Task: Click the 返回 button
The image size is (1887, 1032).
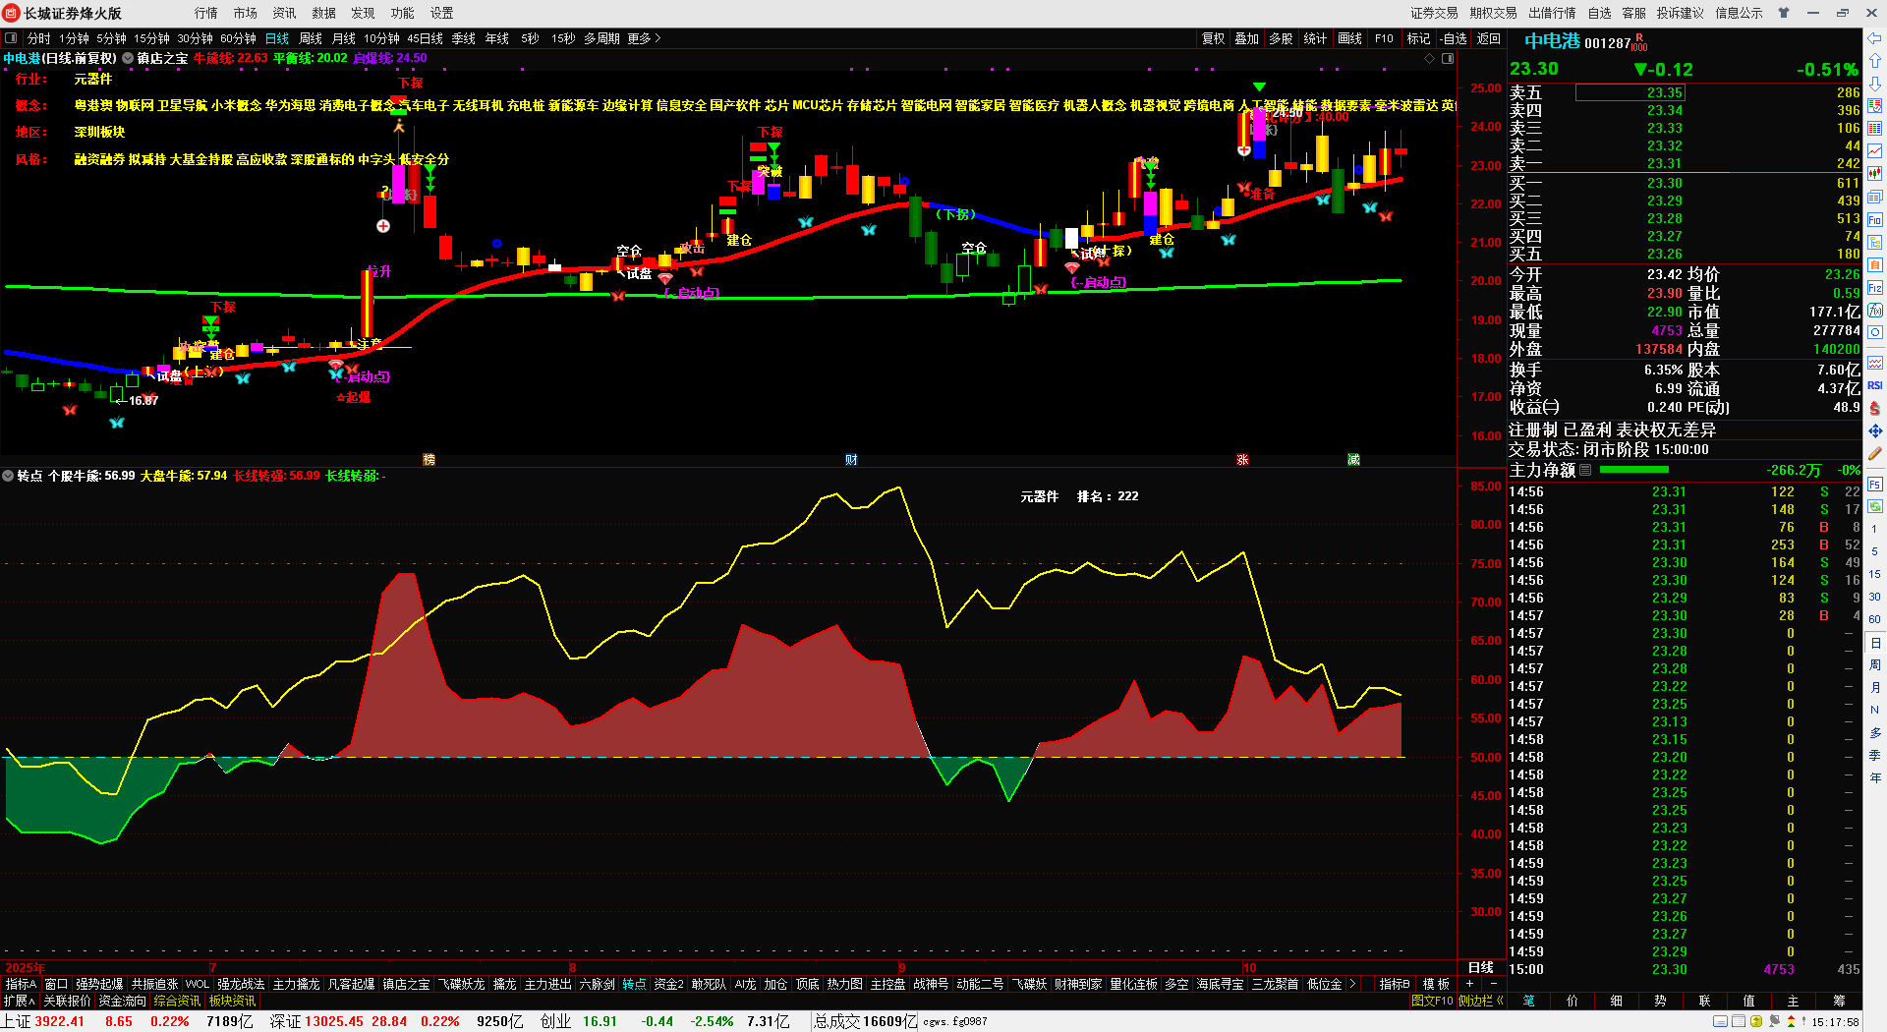Action: pos(1489,38)
